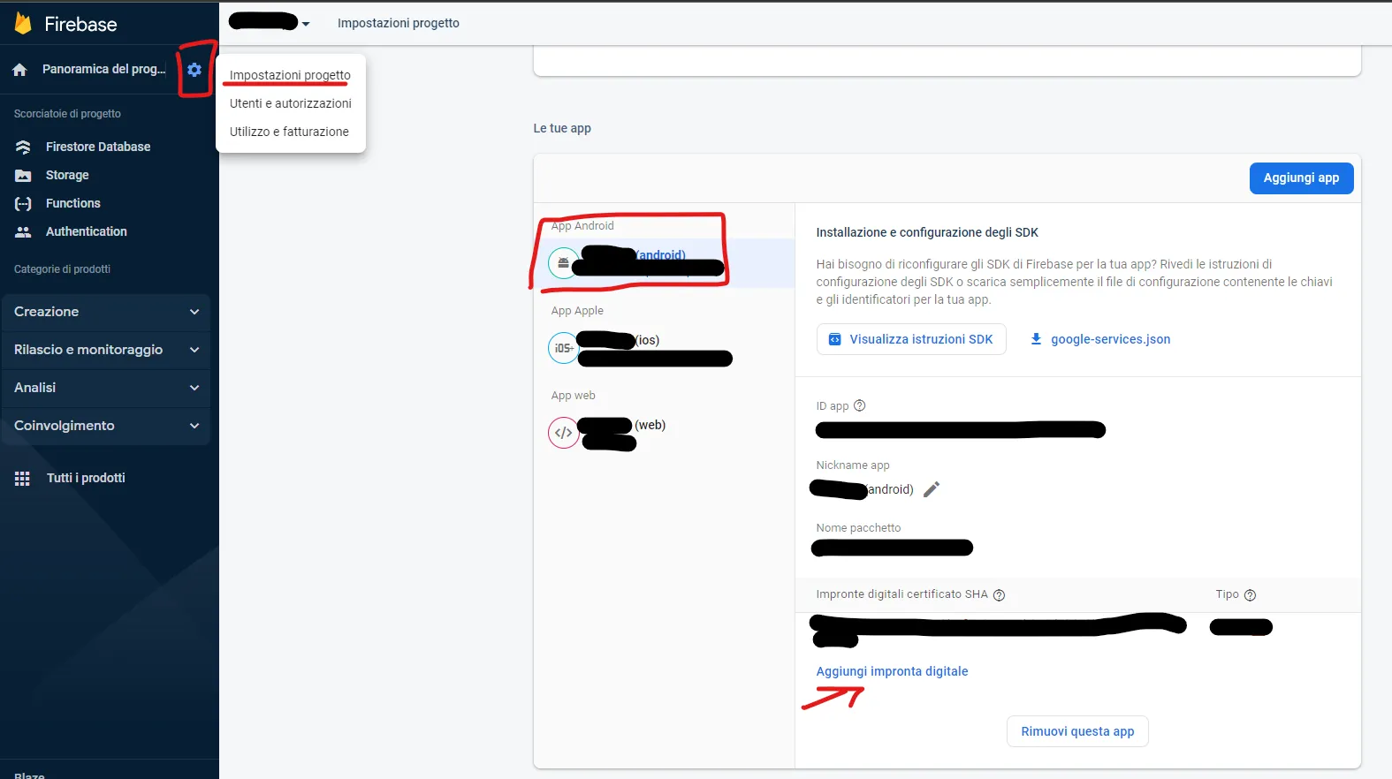The width and height of the screenshot is (1392, 779).
Task: Download the google-services.json file
Action: point(1110,339)
